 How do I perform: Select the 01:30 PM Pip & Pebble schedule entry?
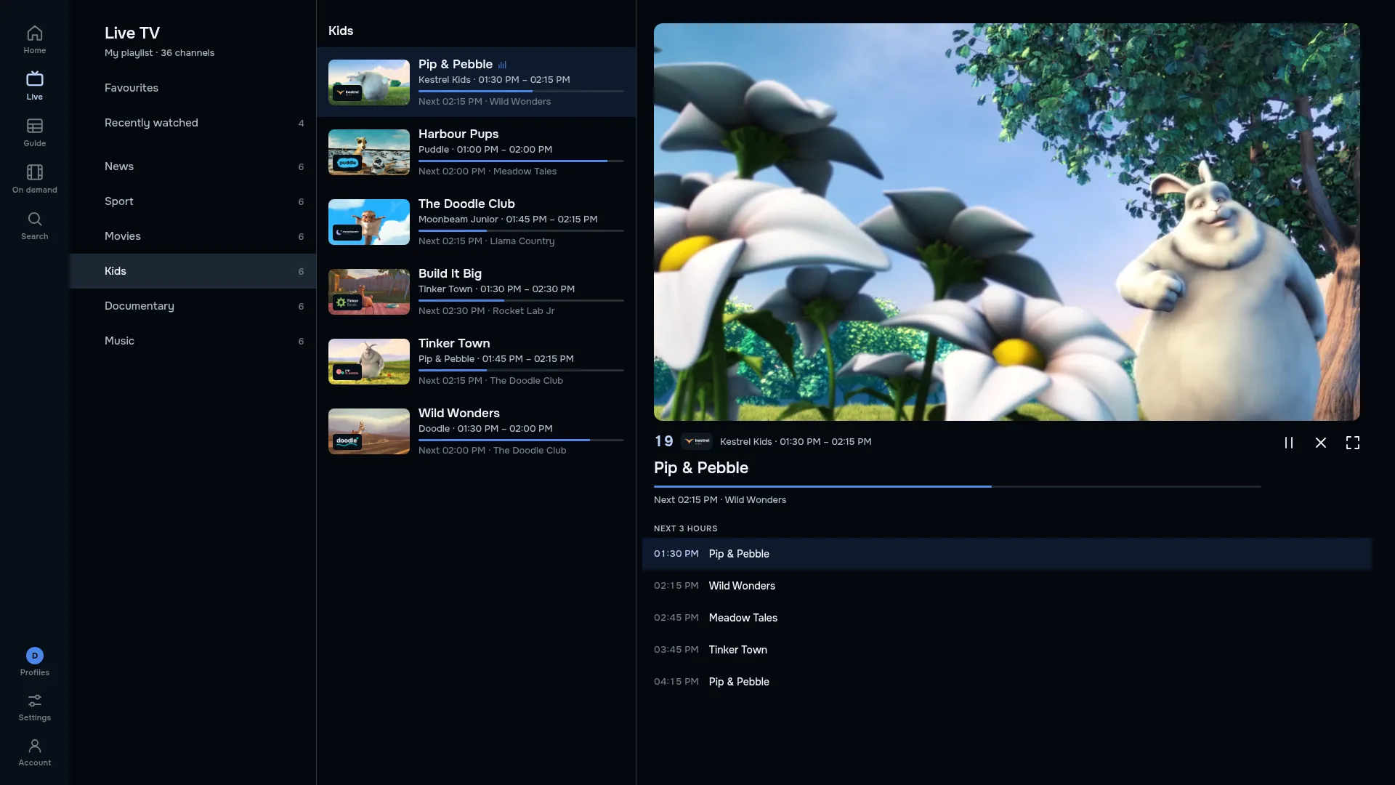(x=1006, y=554)
